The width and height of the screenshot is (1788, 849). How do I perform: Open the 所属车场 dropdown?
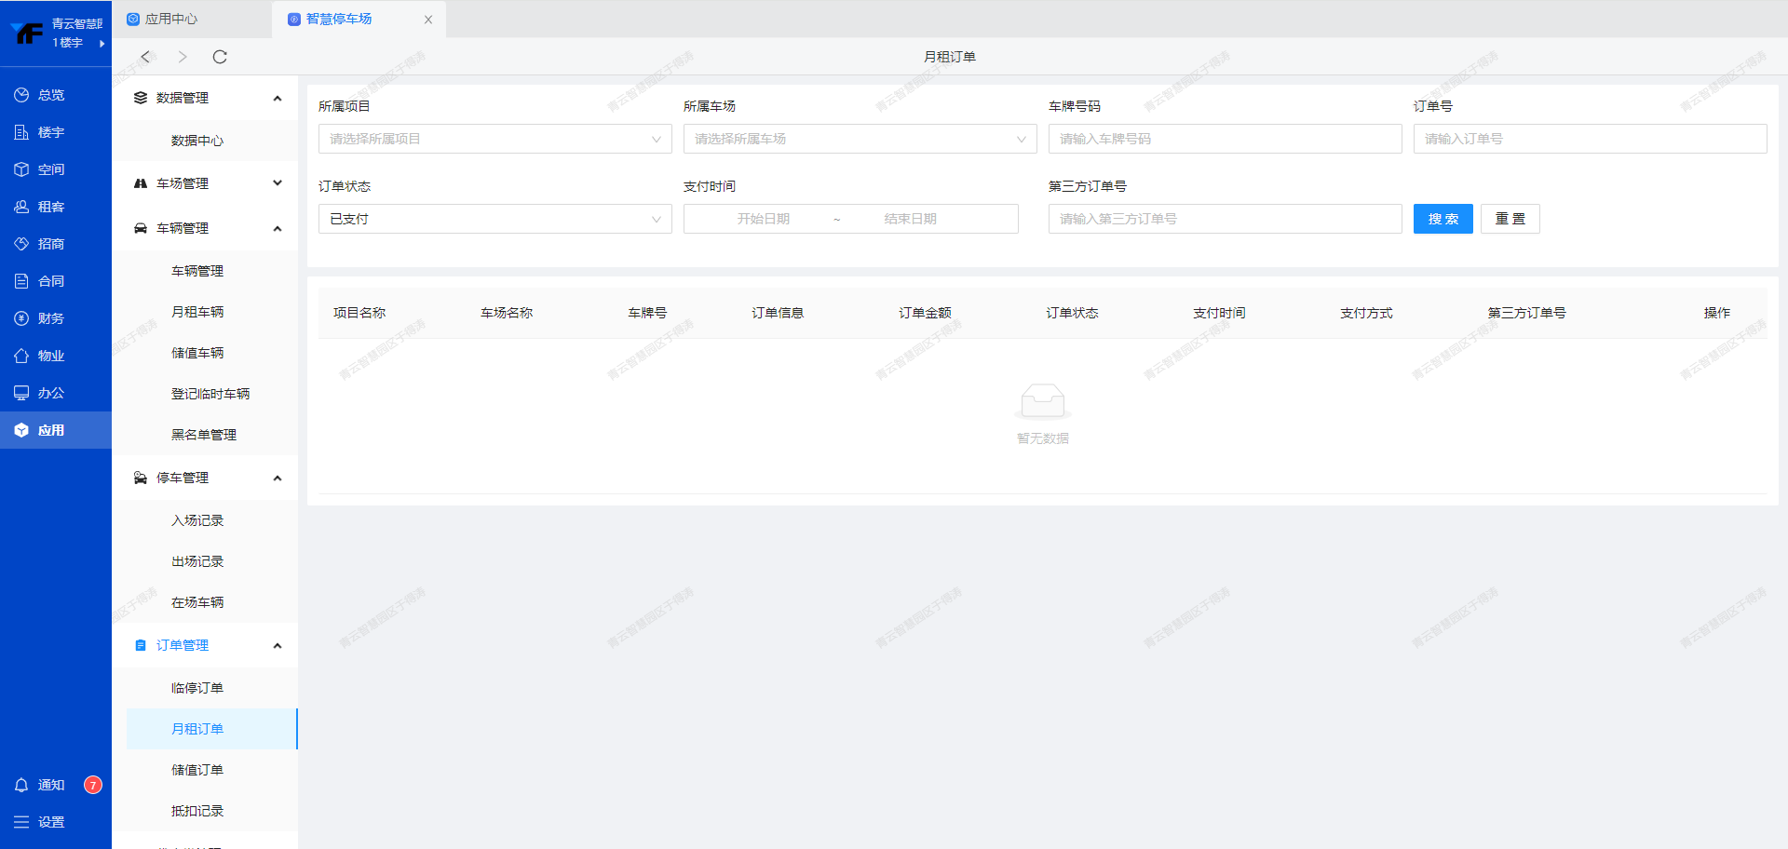click(x=860, y=139)
